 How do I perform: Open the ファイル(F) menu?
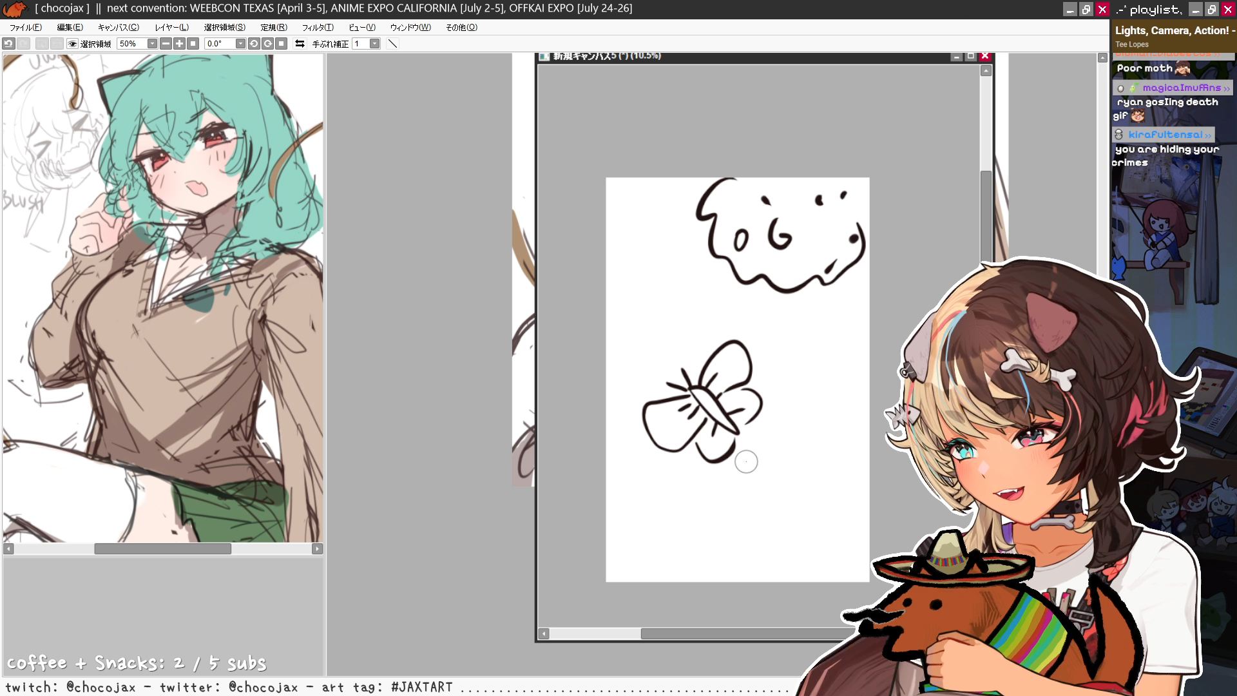(26, 27)
